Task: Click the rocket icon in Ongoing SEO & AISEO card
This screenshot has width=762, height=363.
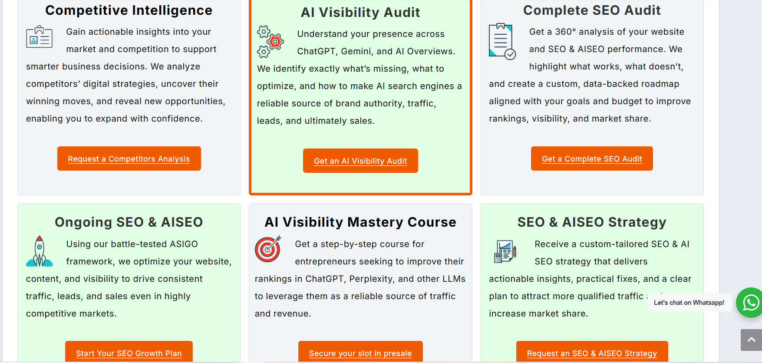Action: [39, 251]
